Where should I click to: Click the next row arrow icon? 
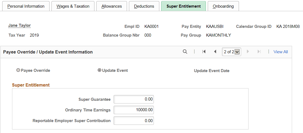coord(248,52)
